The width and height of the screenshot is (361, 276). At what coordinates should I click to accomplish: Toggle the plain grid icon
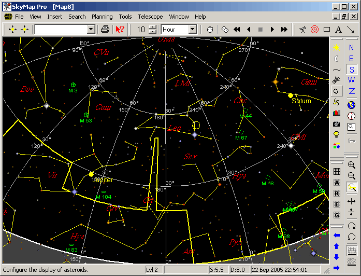337,171
